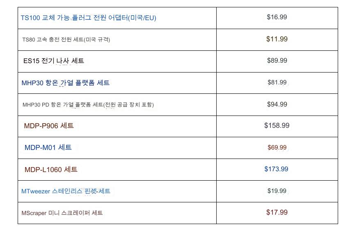Click the $69.99 price link
Image resolution: width=357 pixels, height=229 pixels.
[277, 147]
